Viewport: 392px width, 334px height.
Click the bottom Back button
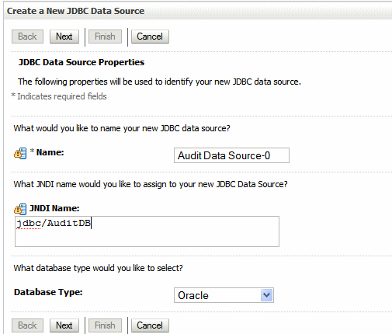[27, 325]
